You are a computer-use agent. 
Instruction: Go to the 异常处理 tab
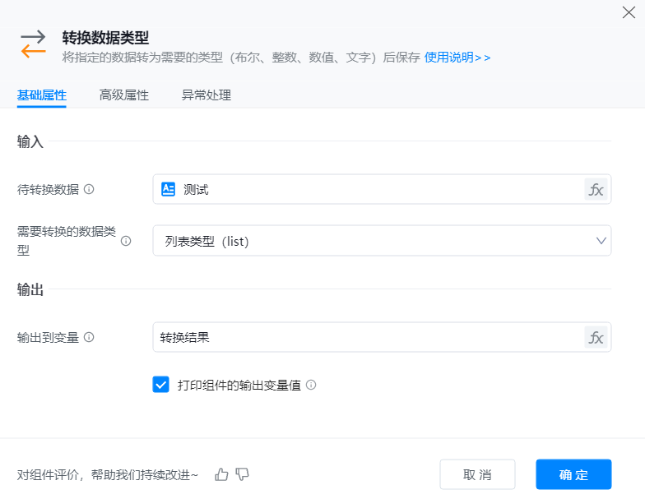(x=206, y=95)
